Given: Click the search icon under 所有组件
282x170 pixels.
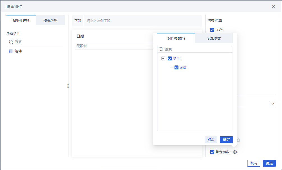Looking at the screenshot, I should pos(11,42).
